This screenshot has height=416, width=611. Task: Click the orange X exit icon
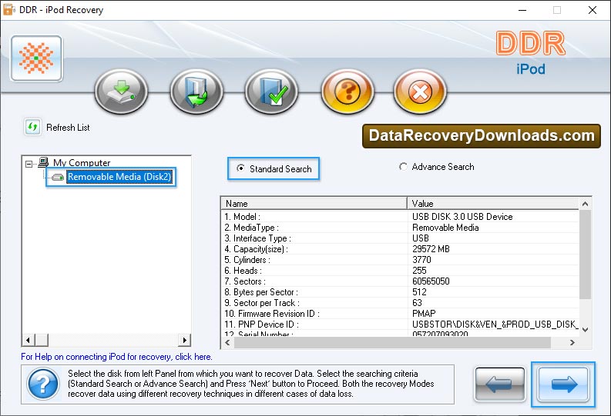point(420,92)
